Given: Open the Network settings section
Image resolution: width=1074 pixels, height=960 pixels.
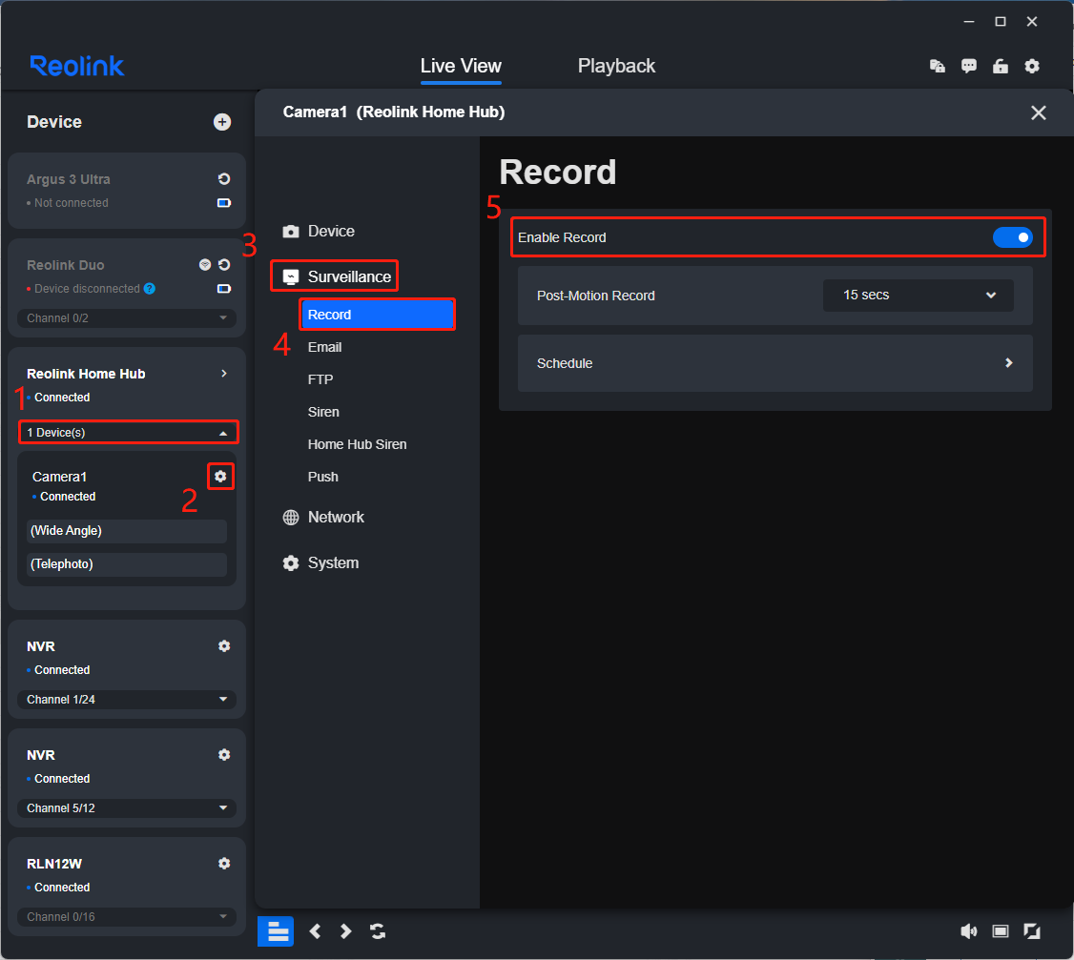Looking at the screenshot, I should click(x=336, y=517).
